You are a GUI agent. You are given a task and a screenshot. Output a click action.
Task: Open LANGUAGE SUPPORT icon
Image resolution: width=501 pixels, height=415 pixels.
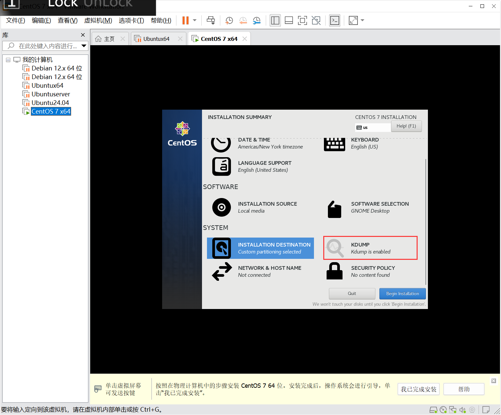[222, 166]
